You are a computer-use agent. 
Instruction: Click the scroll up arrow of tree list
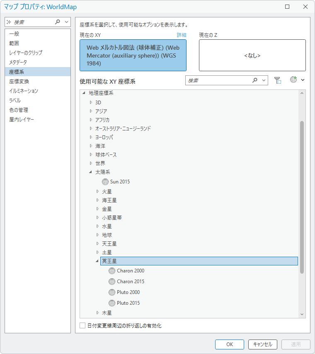coord(302,93)
